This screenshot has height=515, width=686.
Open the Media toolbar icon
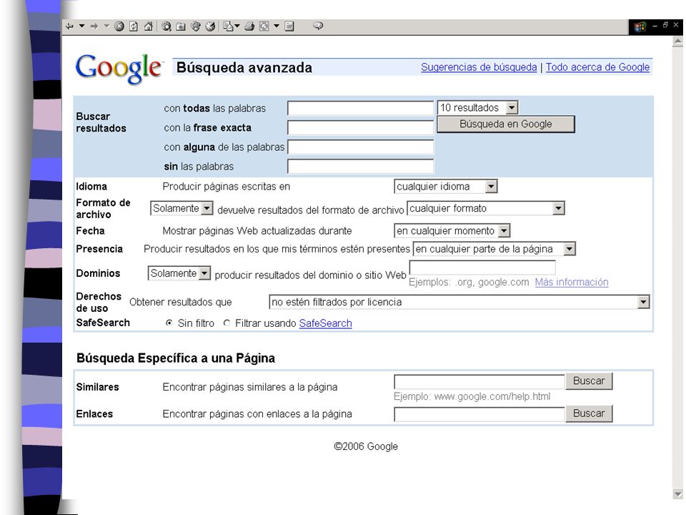(x=196, y=26)
